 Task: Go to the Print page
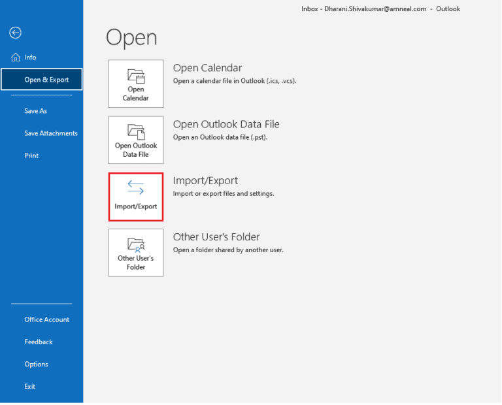click(x=31, y=155)
